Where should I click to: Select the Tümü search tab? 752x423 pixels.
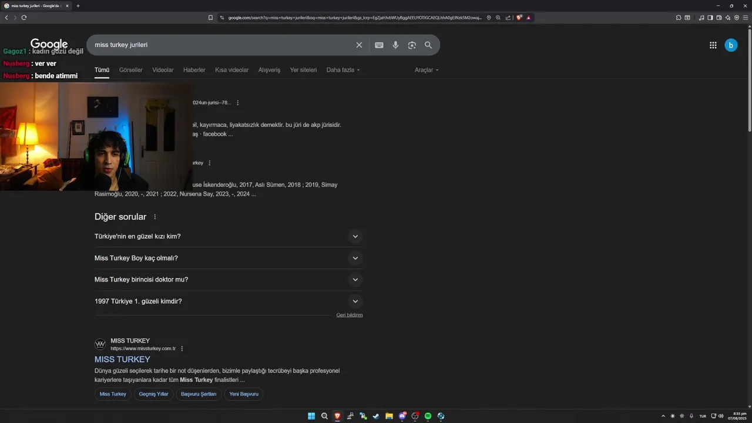(102, 70)
